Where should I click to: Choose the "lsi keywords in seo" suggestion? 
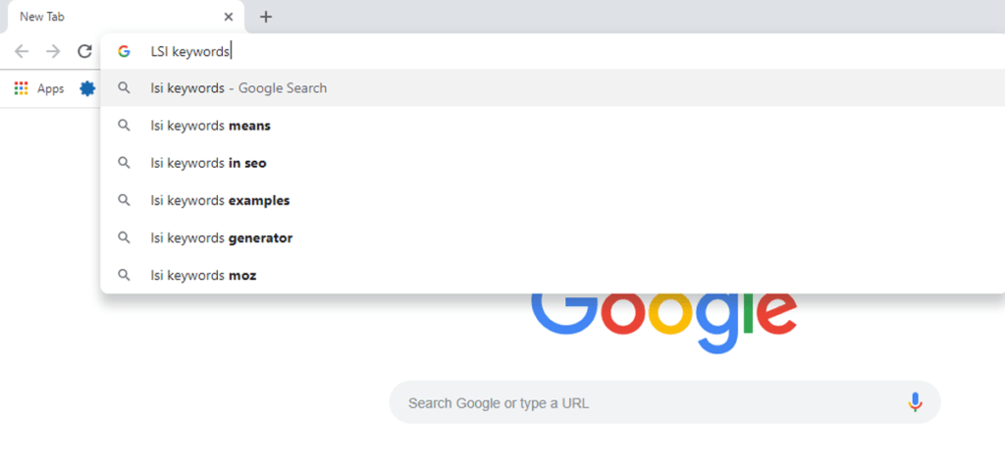click(208, 163)
